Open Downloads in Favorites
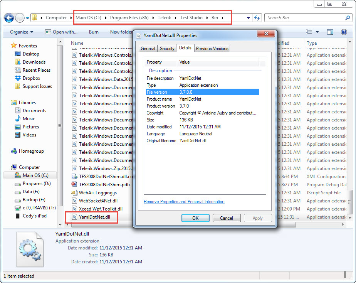356x283 pixels. pyautogui.click(x=34, y=62)
